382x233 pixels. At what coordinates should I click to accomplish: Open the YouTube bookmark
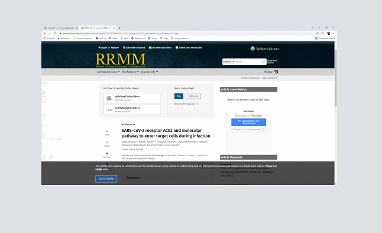[x=101, y=38]
